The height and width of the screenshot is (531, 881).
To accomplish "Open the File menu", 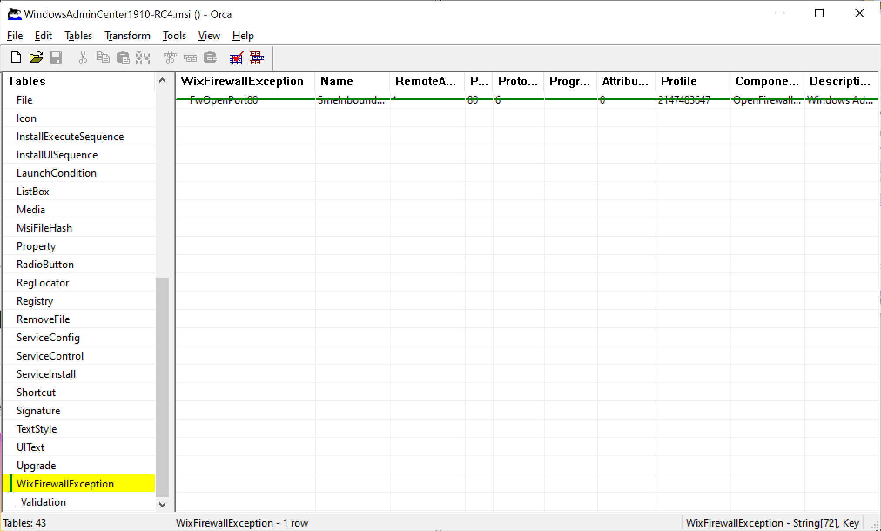I will (15, 36).
